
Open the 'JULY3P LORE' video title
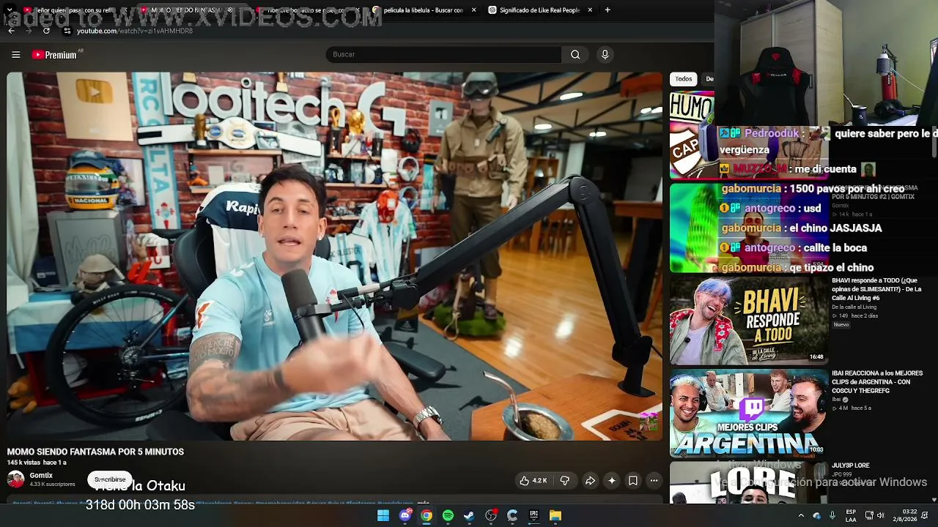pyautogui.click(x=851, y=466)
